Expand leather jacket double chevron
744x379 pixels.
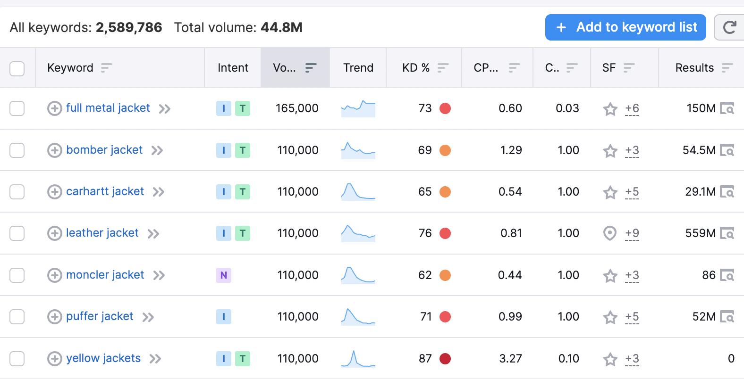[153, 234]
